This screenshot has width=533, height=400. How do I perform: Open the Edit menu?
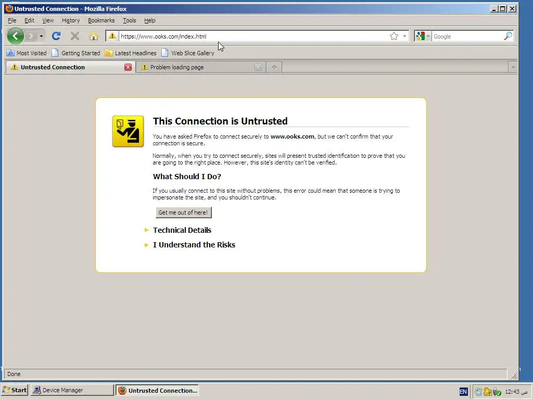point(29,20)
